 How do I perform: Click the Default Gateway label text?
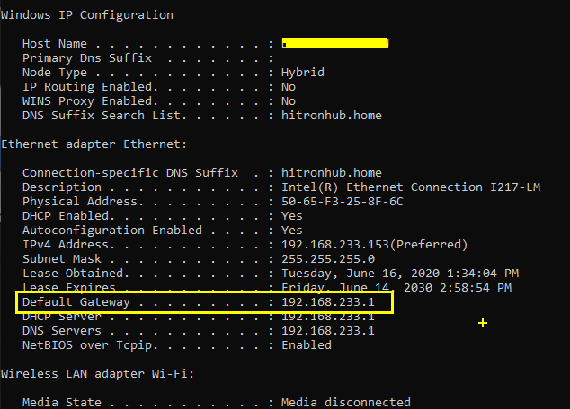pyautogui.click(x=76, y=302)
